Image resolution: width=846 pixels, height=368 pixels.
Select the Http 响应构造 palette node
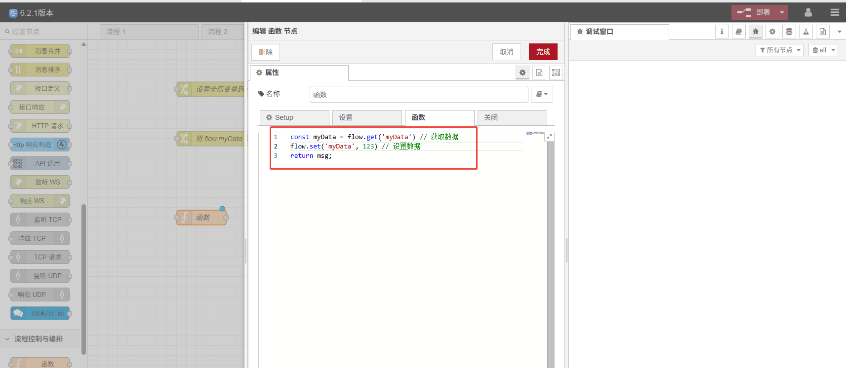[x=40, y=145]
